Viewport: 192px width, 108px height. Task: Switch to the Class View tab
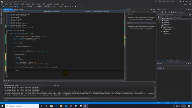click(178, 61)
